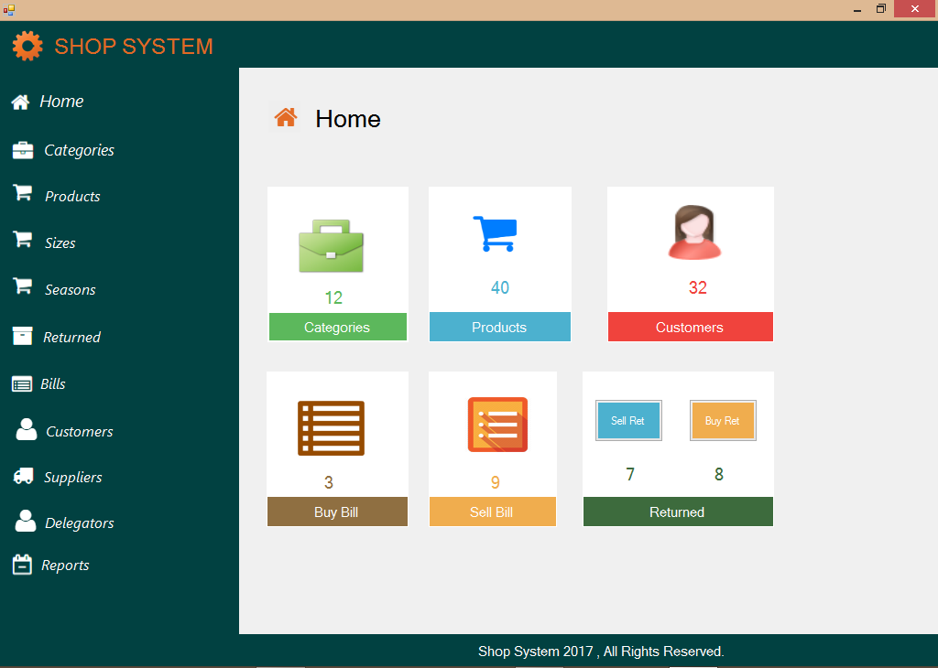The width and height of the screenshot is (938, 668).
Task: Go to Bills in the sidebar
Action: 52,384
